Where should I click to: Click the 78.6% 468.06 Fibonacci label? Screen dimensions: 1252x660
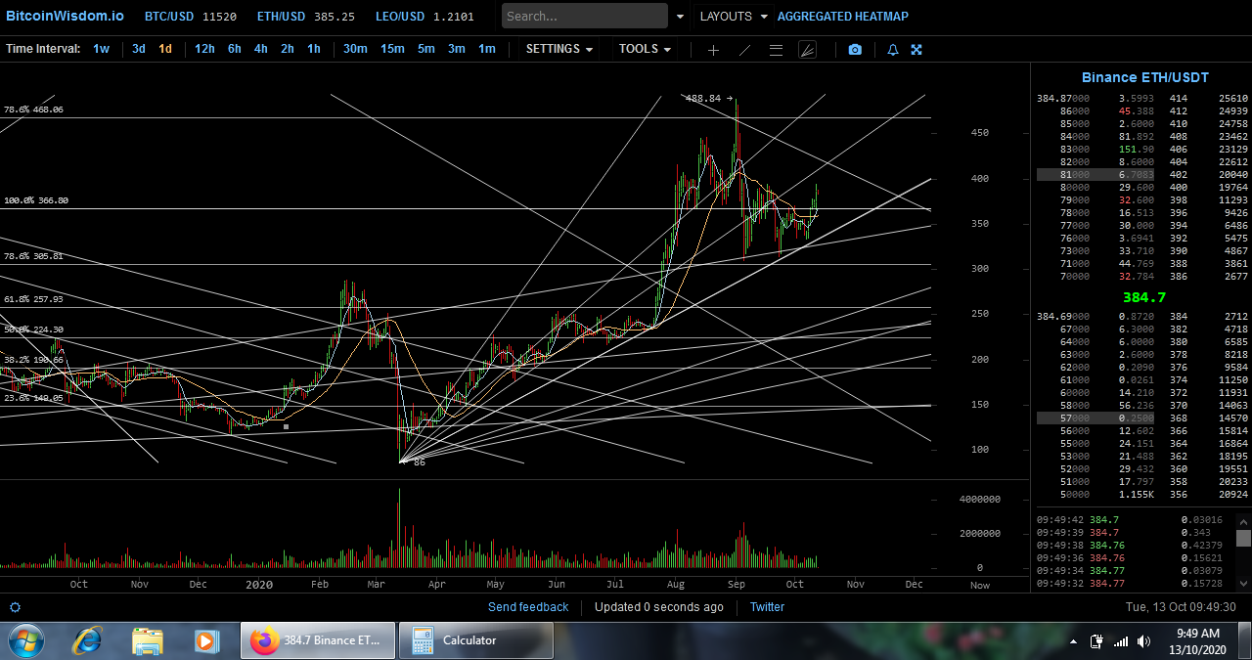click(33, 110)
